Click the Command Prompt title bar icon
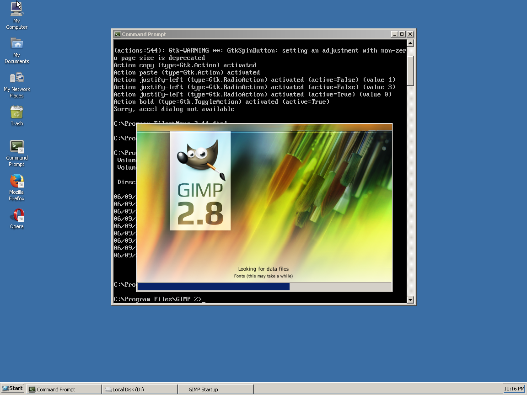527x395 pixels. point(117,34)
